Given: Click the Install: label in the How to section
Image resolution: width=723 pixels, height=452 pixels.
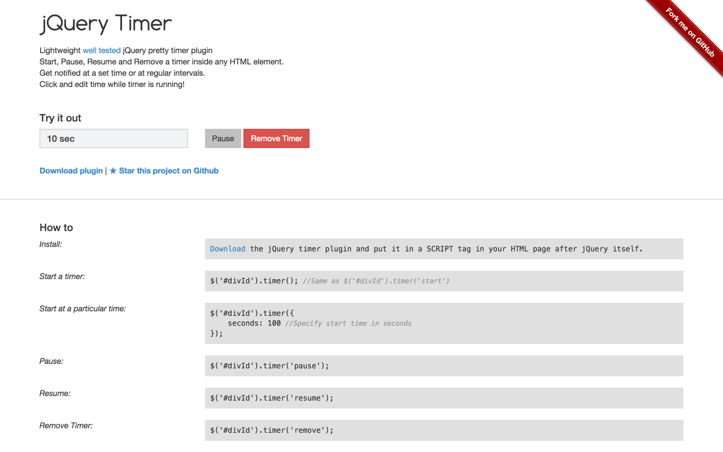Looking at the screenshot, I should (x=50, y=244).
